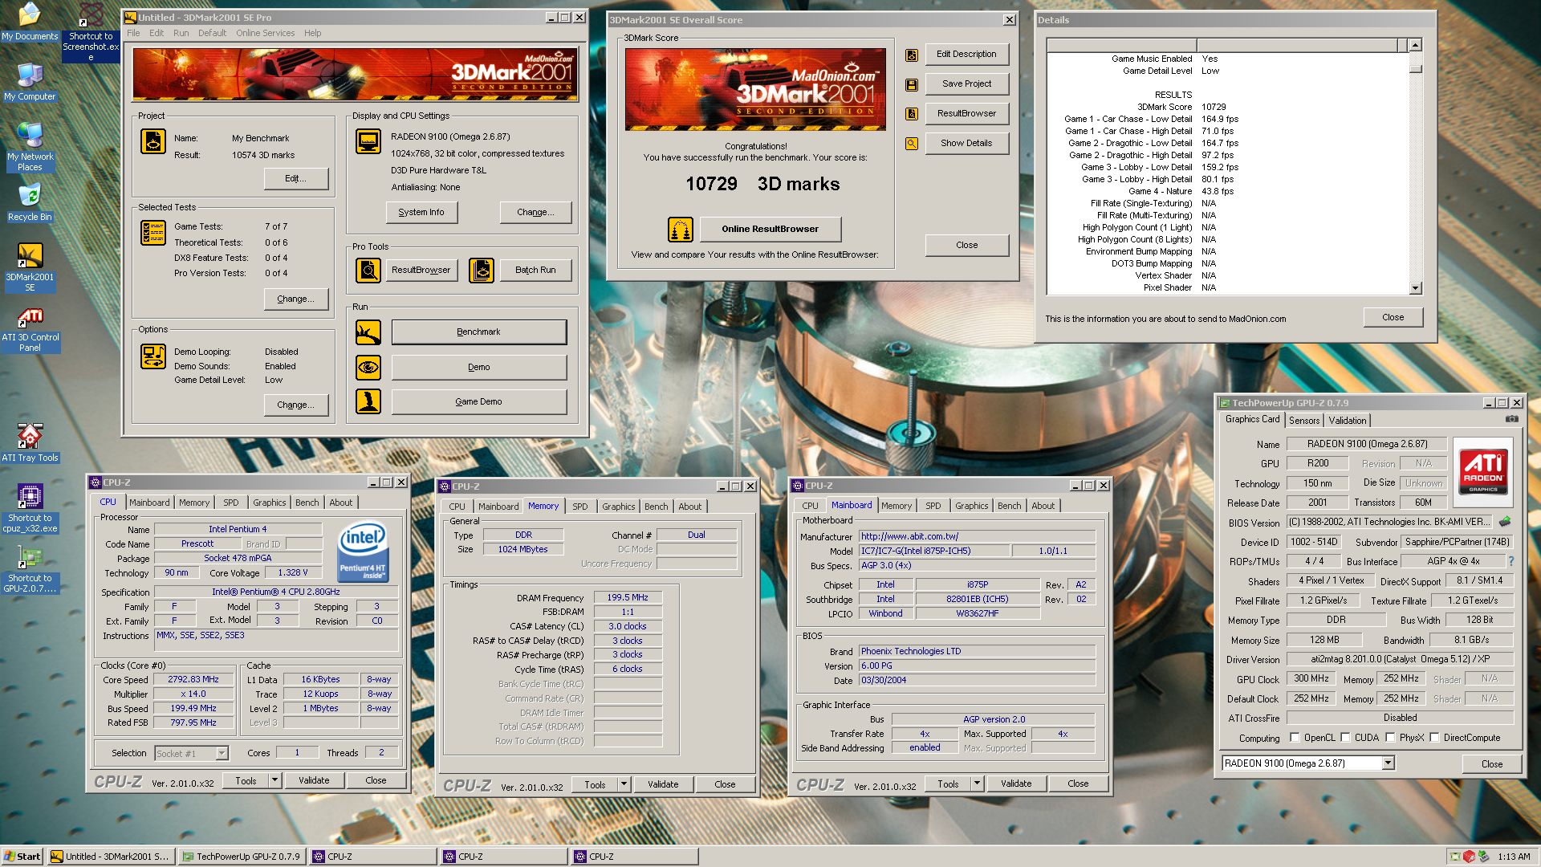Enable the CUDA checkbox in GPU-Z
This screenshot has width=1541, height=867.
click(x=1345, y=738)
